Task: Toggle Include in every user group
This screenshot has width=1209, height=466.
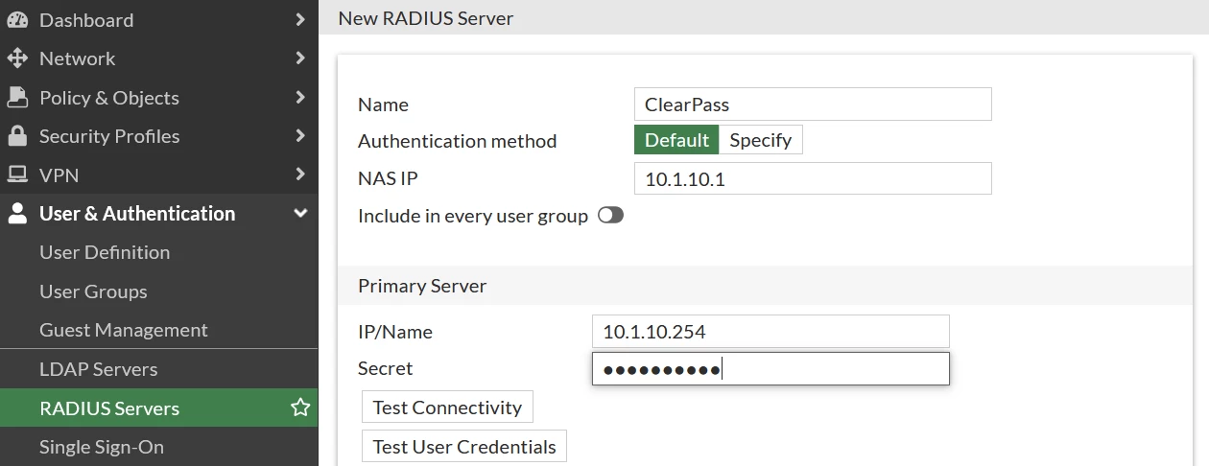Action: [610, 216]
